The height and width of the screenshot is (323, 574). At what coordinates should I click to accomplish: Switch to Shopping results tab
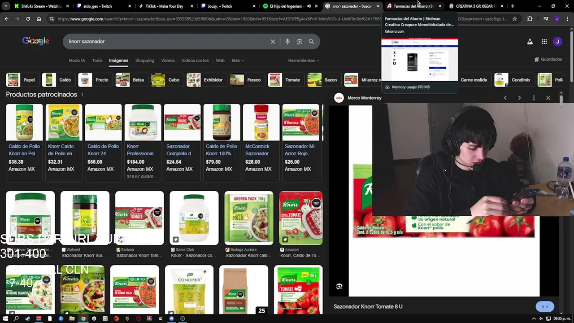pos(144,61)
